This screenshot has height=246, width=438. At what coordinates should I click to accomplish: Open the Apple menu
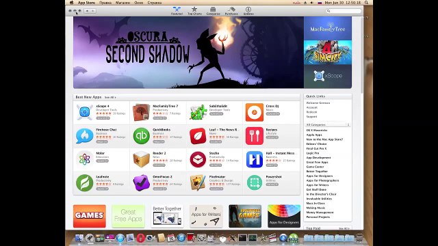(x=71, y=3)
